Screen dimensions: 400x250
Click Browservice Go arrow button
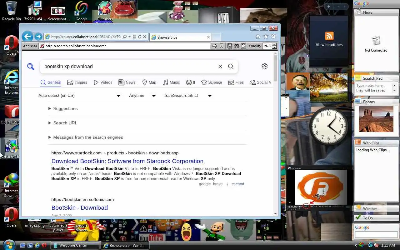[x=215, y=46]
